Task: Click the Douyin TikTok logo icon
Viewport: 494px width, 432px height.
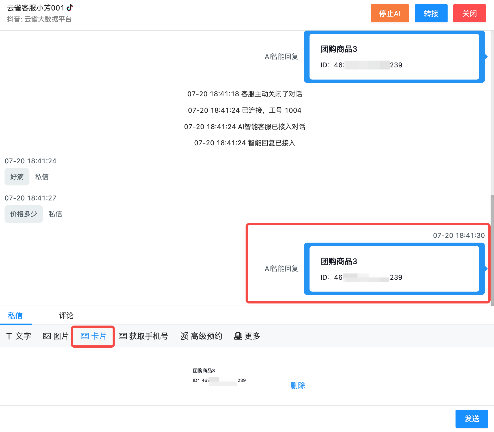Action: coord(70,7)
